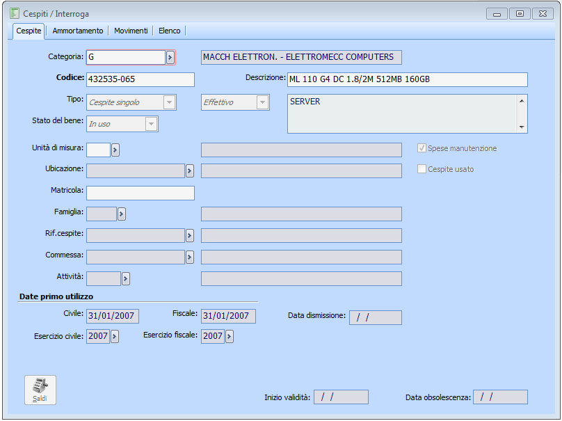Click the Esercizio civile year field
Viewport: 562px width, 421px height.
click(98, 336)
